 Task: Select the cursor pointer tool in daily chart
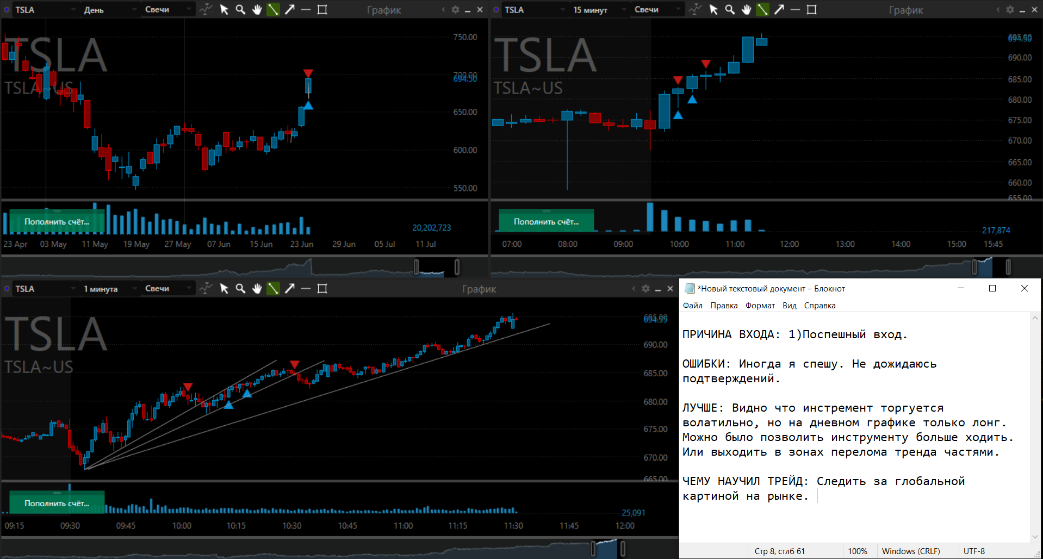click(224, 9)
